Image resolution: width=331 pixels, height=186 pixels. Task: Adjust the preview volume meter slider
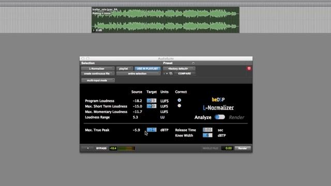126,148
